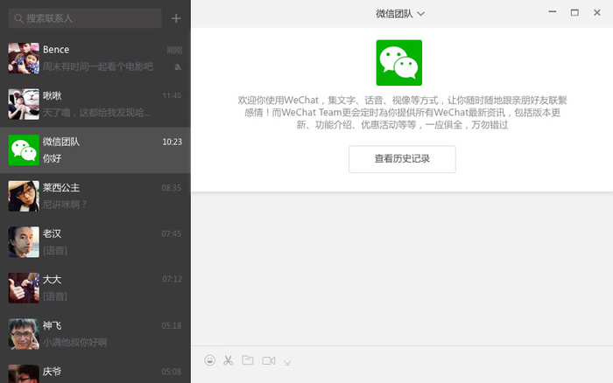Click the 08:35 timestamp
This screenshot has width=613, height=383.
[172, 188]
